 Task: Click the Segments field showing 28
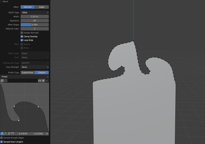click(x=35, y=21)
